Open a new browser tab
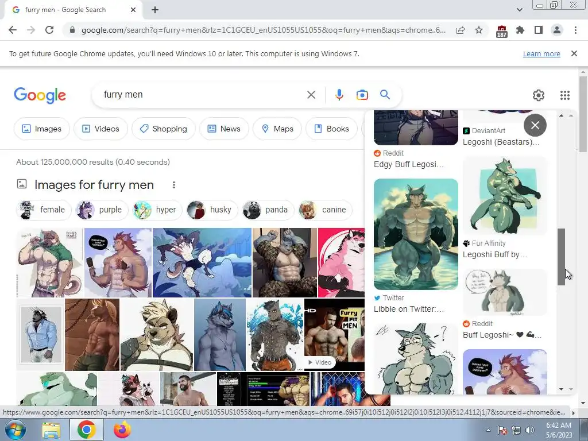 [155, 10]
